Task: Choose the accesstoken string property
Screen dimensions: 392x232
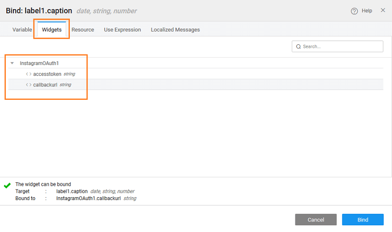Action: [x=47, y=74]
